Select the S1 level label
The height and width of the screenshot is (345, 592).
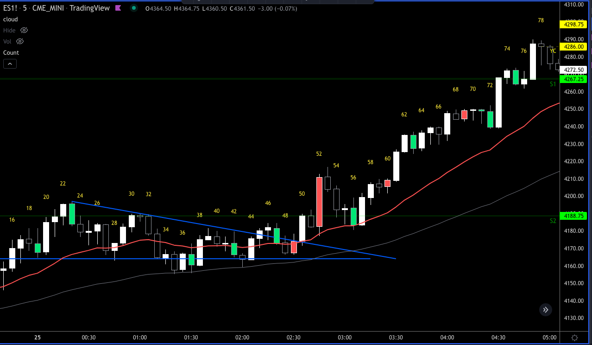pos(553,84)
